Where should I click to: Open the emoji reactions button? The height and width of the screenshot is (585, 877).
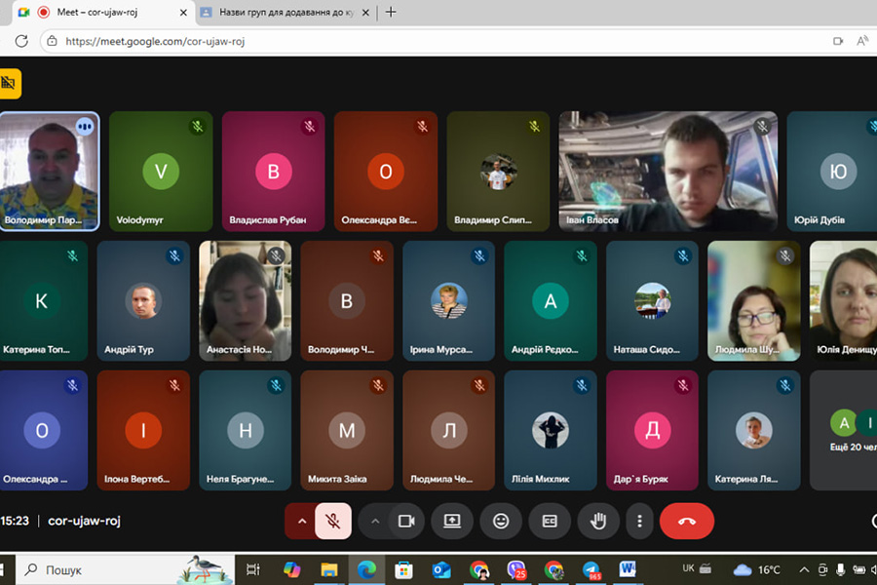coord(501,522)
